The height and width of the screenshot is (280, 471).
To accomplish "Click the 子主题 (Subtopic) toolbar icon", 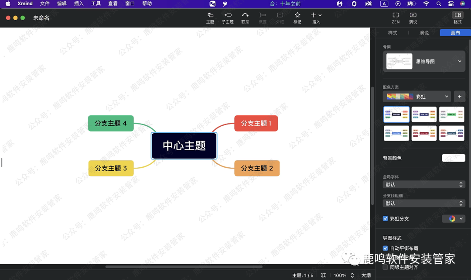I will pyautogui.click(x=227, y=17).
